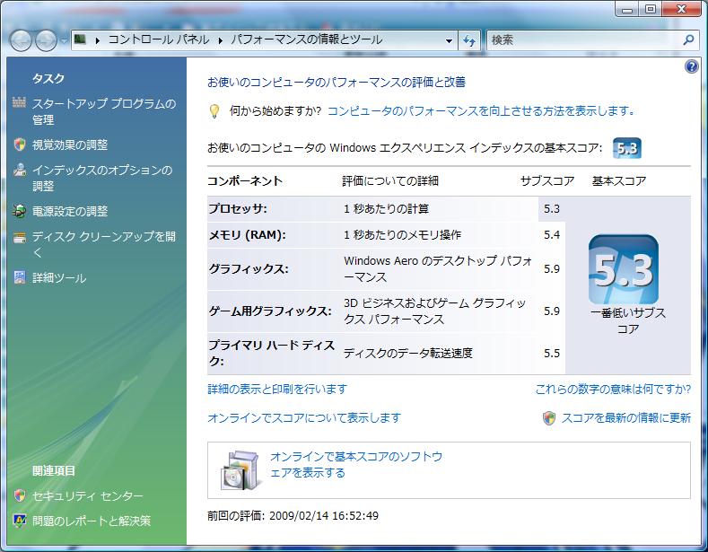The height and width of the screenshot is (552, 708).
Task: Select the ゲーム用グラフィックス: row label
Action: (x=270, y=311)
